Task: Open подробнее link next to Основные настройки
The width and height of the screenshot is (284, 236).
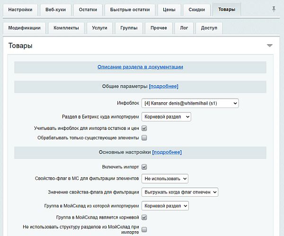Action: click(x=167, y=153)
